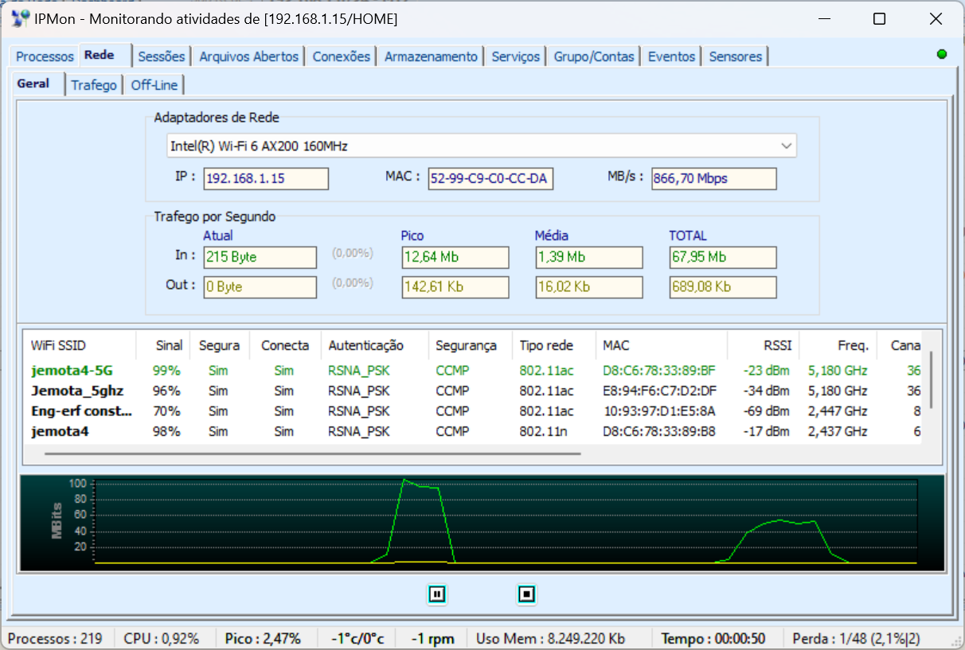Select the Serviços tab
The width and height of the screenshot is (965, 650).
515,56
